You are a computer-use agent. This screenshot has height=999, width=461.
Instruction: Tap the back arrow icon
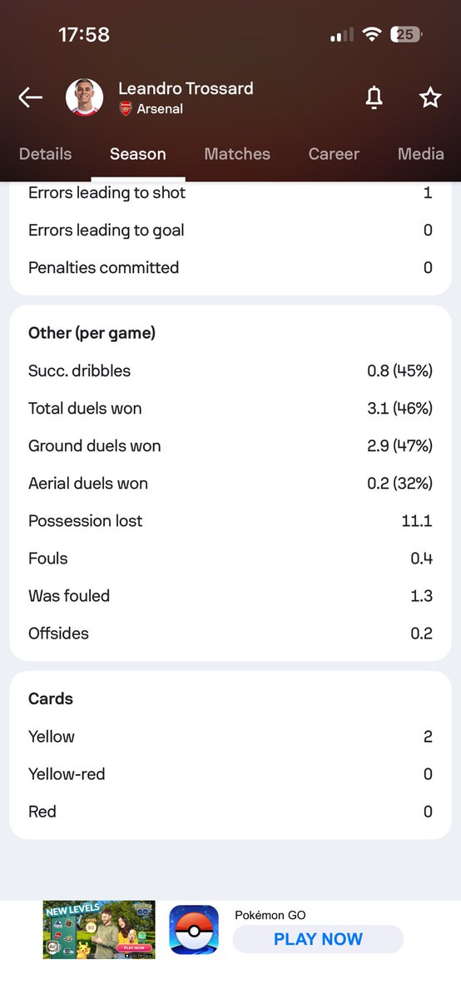(x=30, y=97)
